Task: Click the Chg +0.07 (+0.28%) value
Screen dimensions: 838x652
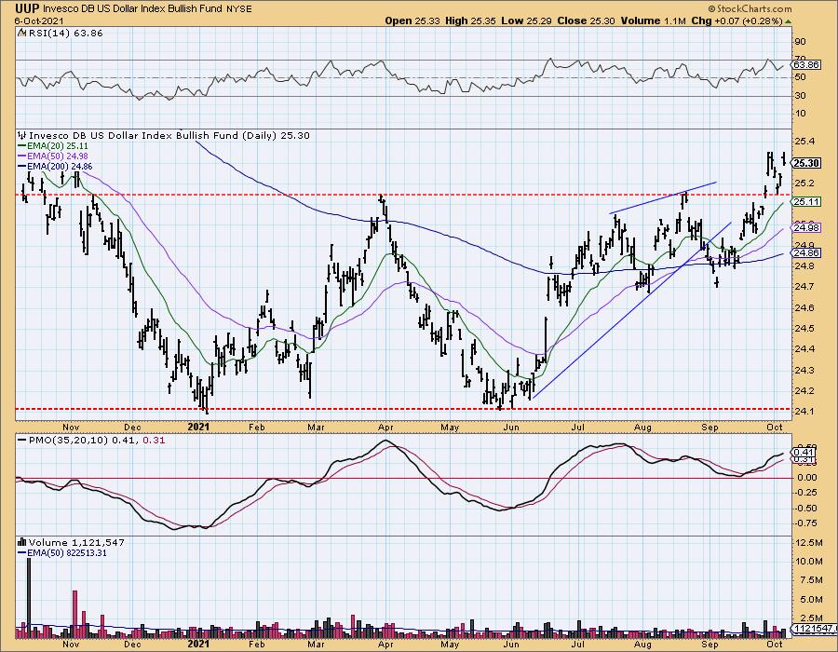Action: (737, 20)
